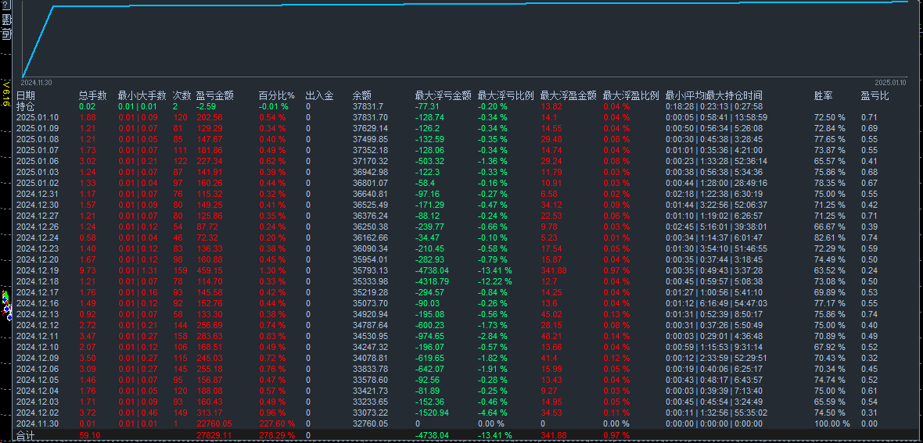This screenshot has height=443, width=923.
Task: Click the 78.35 % win rate cell
Action: (829, 182)
